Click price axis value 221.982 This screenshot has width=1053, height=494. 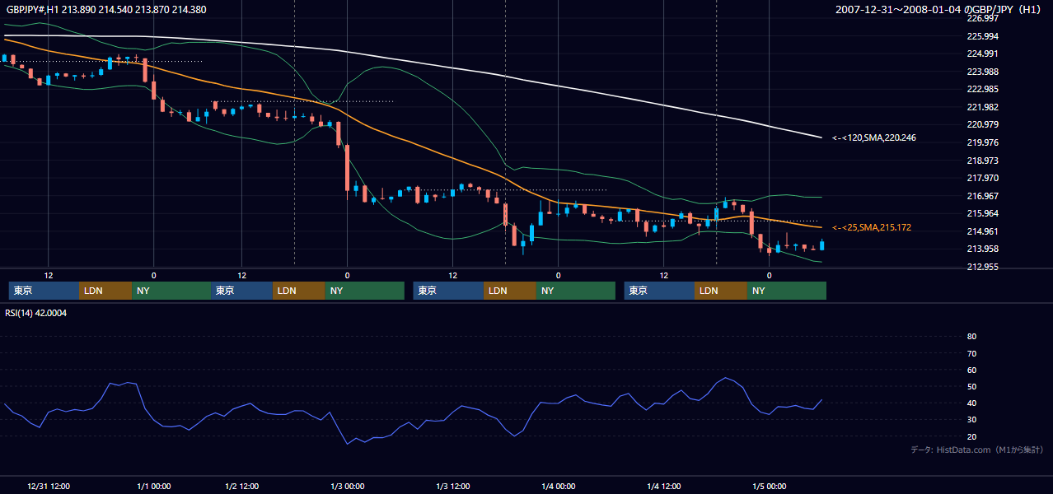point(982,107)
